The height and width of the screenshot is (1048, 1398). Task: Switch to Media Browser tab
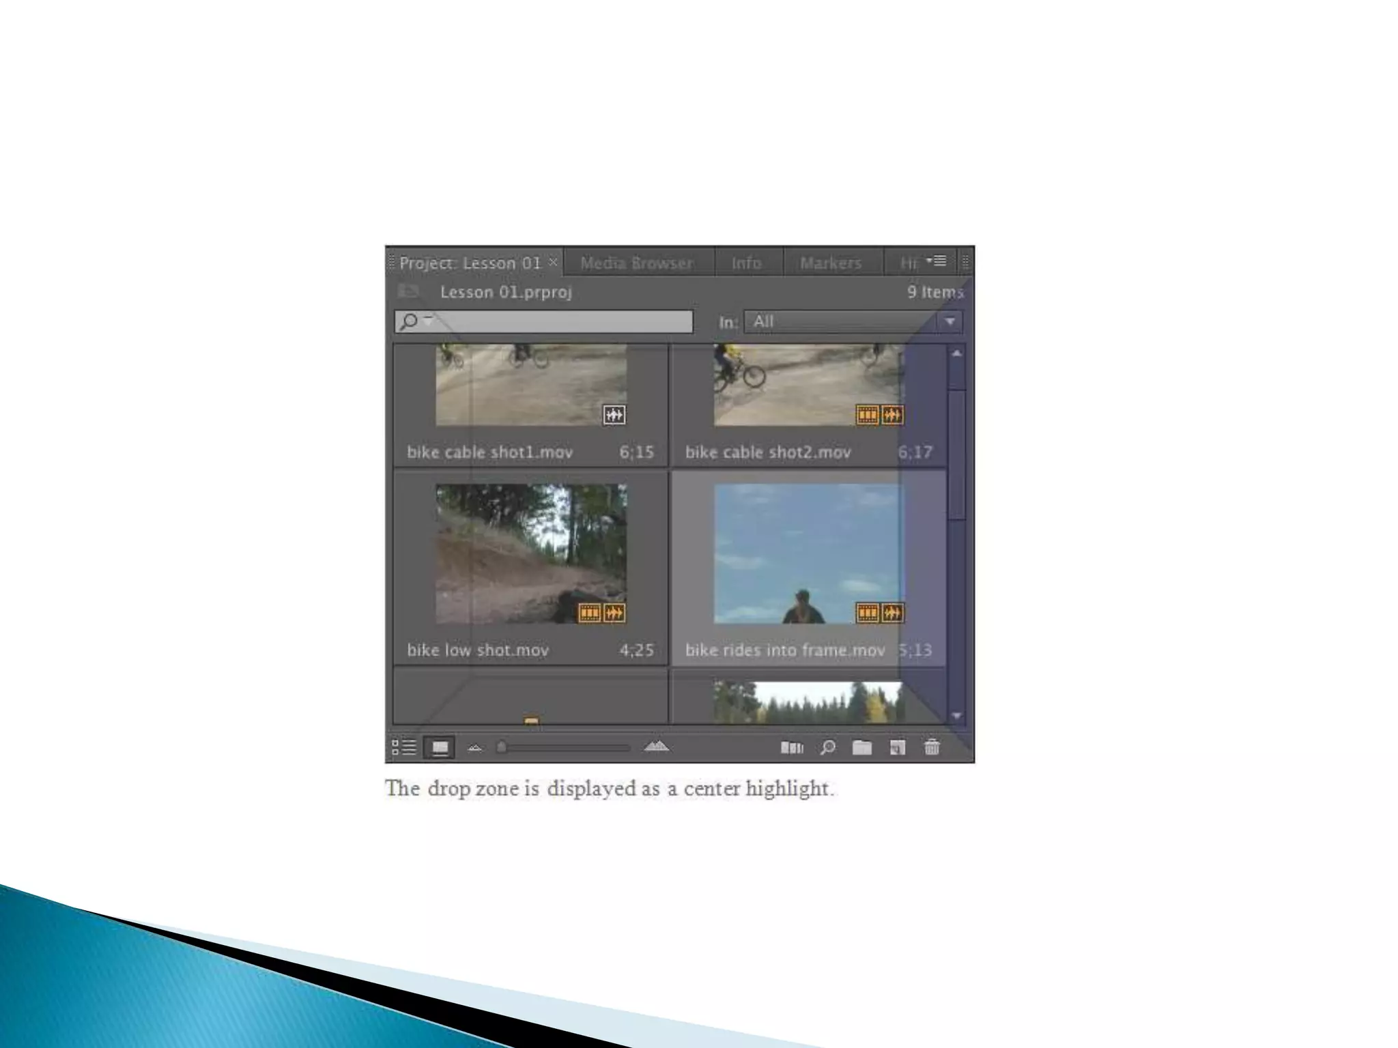click(x=636, y=263)
